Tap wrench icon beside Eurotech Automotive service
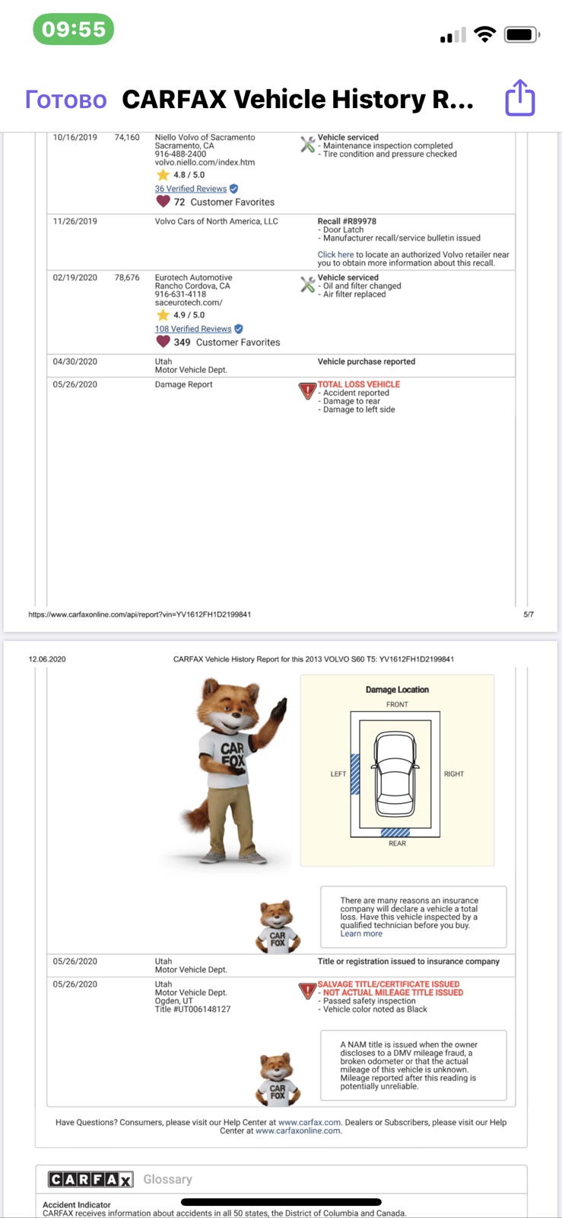The width and height of the screenshot is (562, 1218). (307, 284)
